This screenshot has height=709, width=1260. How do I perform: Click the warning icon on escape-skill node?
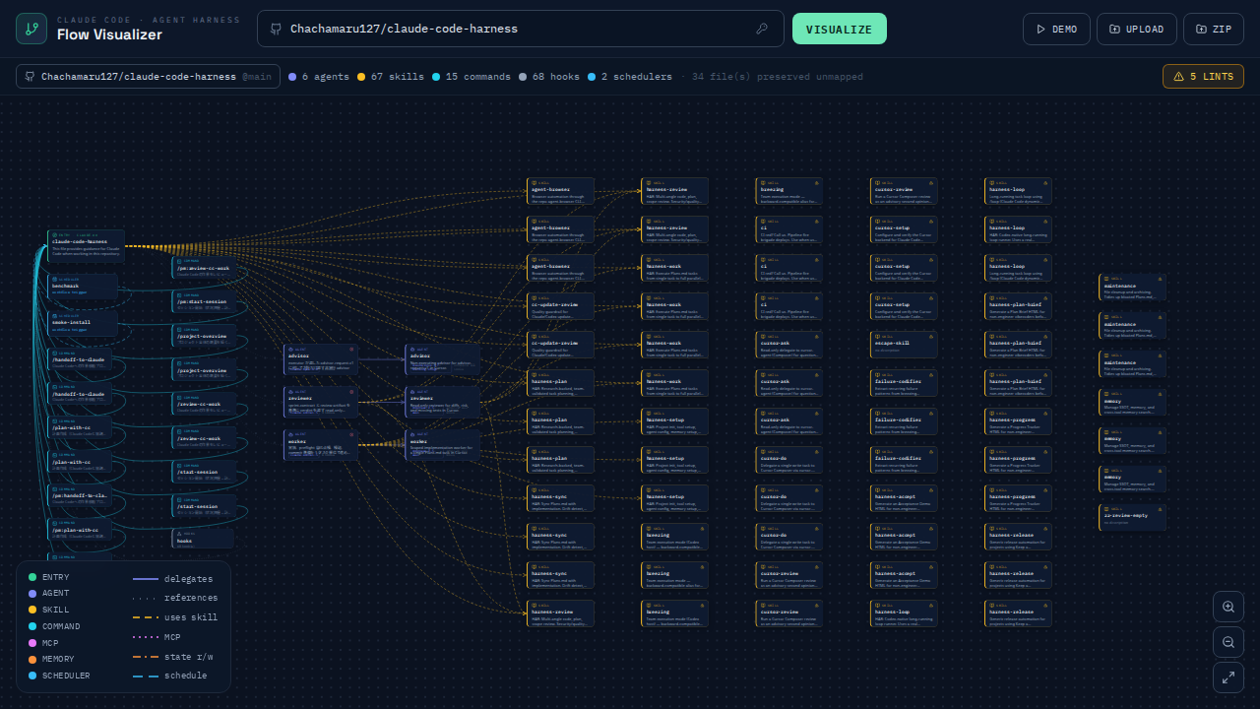tap(931, 336)
